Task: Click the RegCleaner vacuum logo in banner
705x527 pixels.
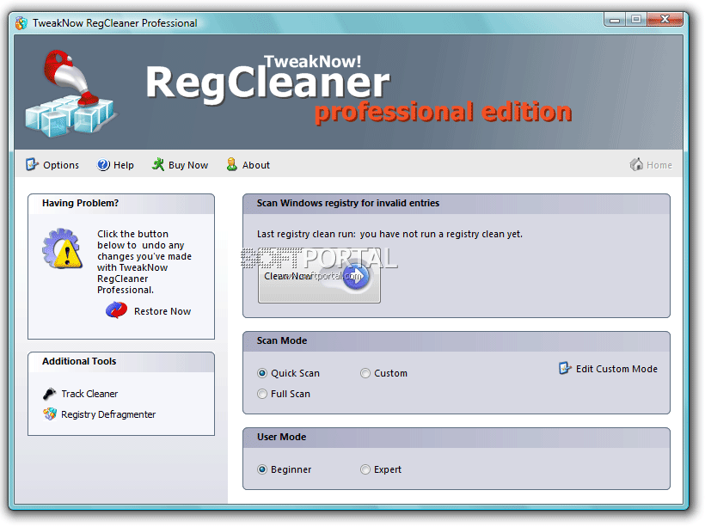Action: point(70,93)
